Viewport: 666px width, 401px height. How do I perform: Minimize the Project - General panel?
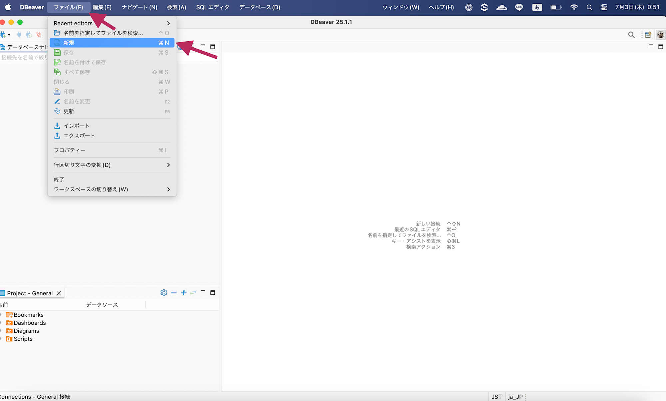click(x=203, y=291)
